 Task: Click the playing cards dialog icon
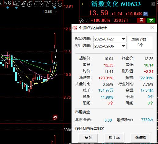pyautogui.click(x=75, y=28)
